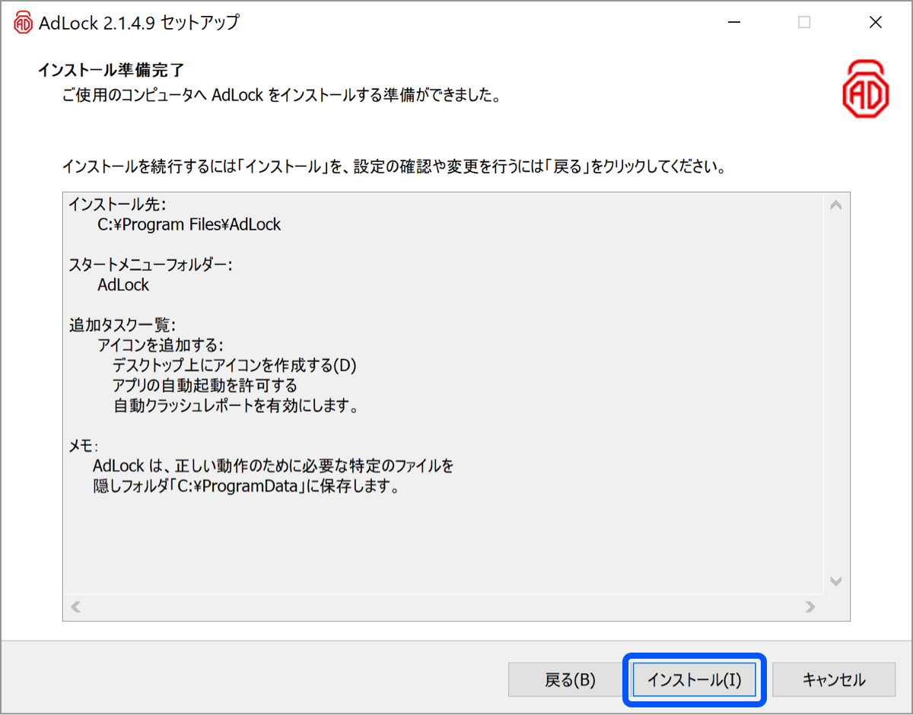The height and width of the screenshot is (715, 913).
Task: Click the scroll left arrow in summary box
Action: (76, 607)
